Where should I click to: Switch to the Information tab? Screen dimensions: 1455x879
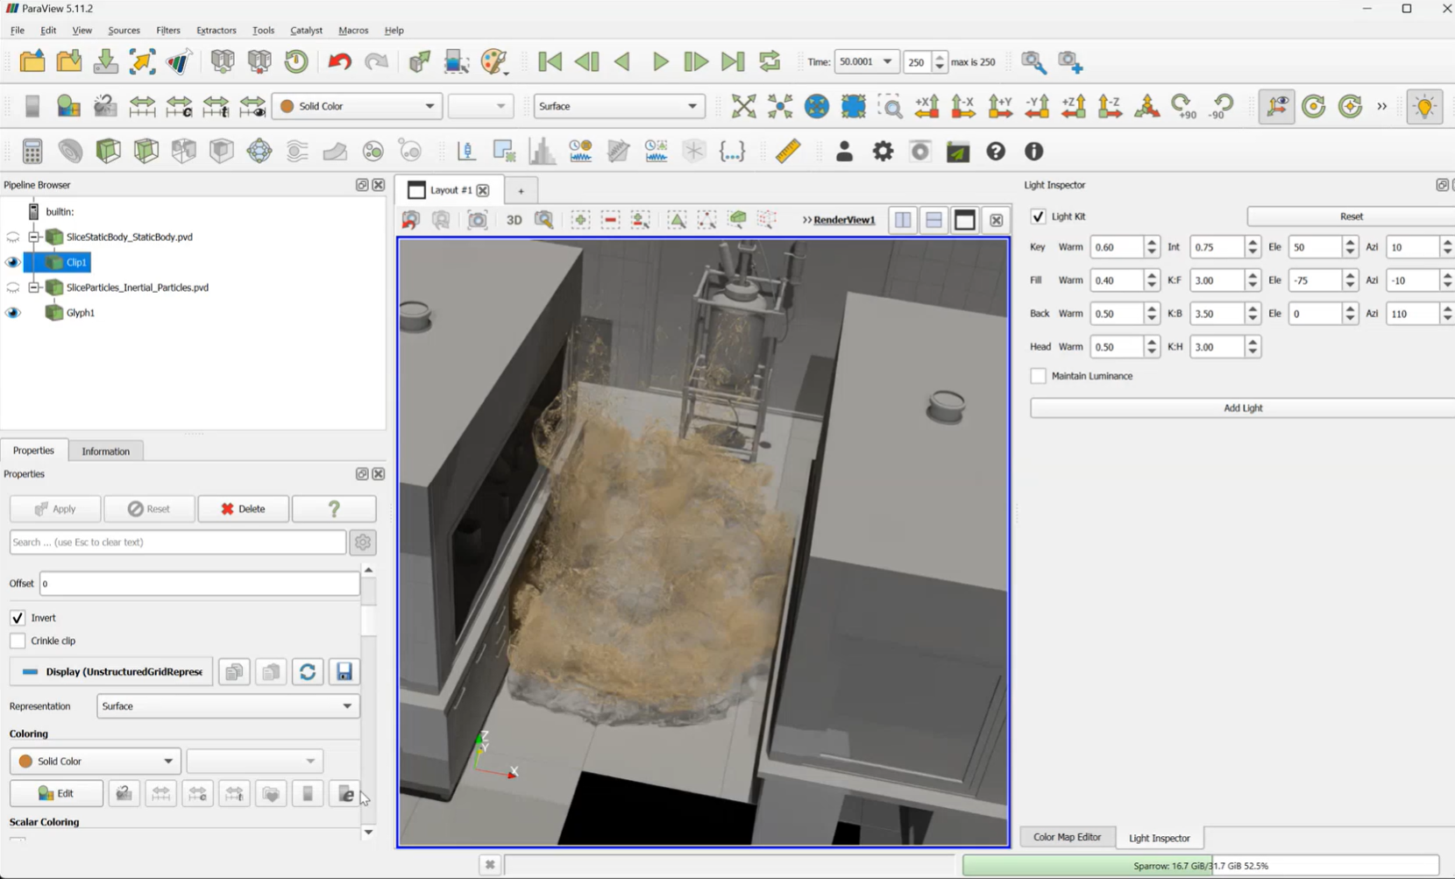click(x=105, y=451)
